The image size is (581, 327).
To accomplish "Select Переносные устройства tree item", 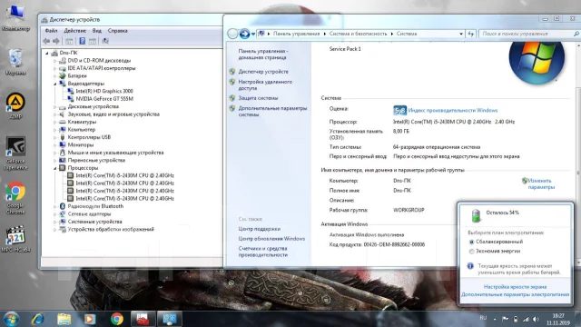I will pyautogui.click(x=96, y=161).
